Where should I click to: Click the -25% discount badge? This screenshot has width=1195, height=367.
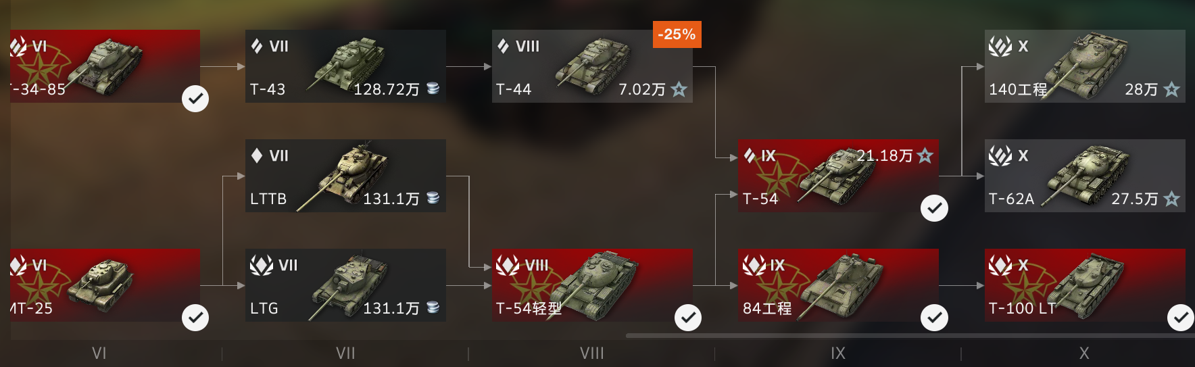coord(677,34)
